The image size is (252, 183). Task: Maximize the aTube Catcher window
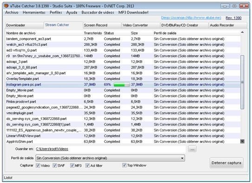234,6
